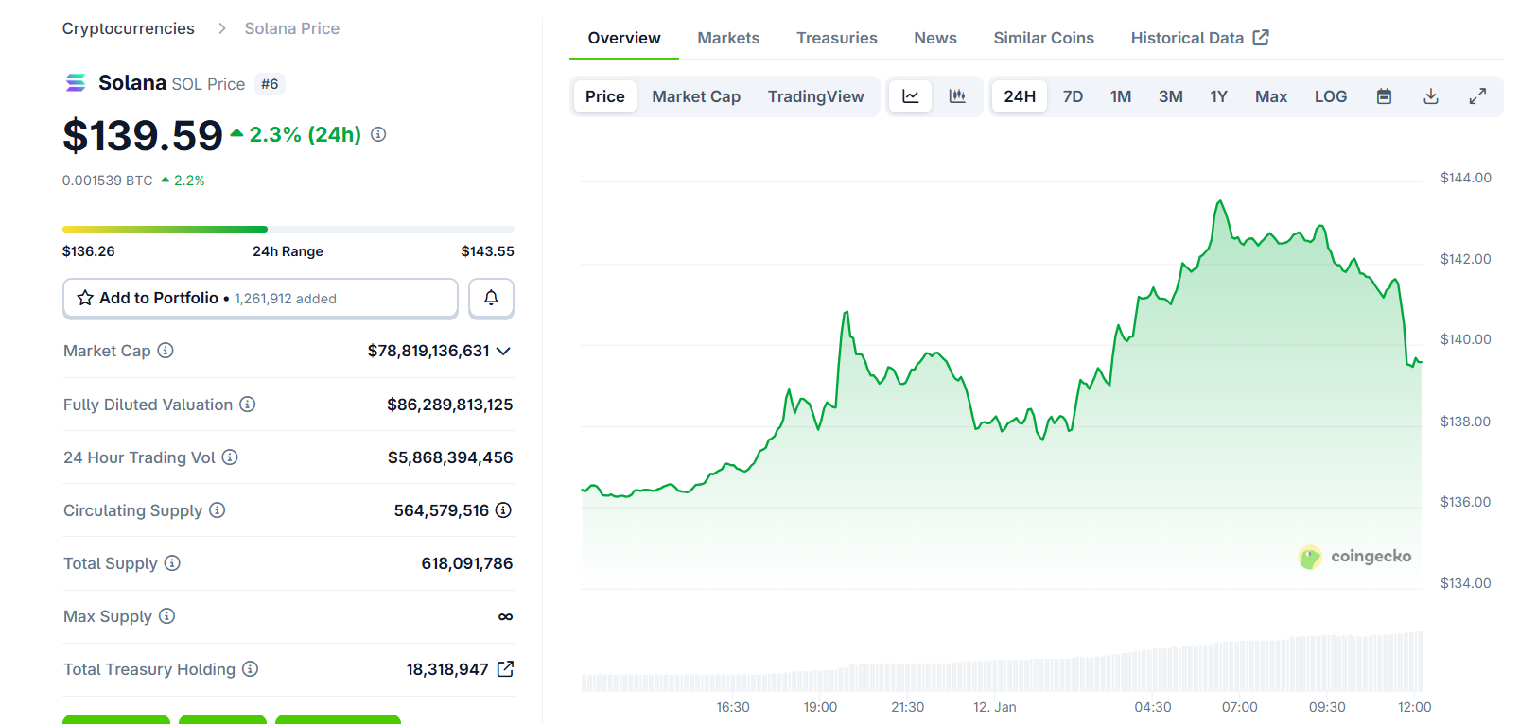Open the calendar date range picker
The height and width of the screenshot is (724, 1519).
pos(1384,96)
